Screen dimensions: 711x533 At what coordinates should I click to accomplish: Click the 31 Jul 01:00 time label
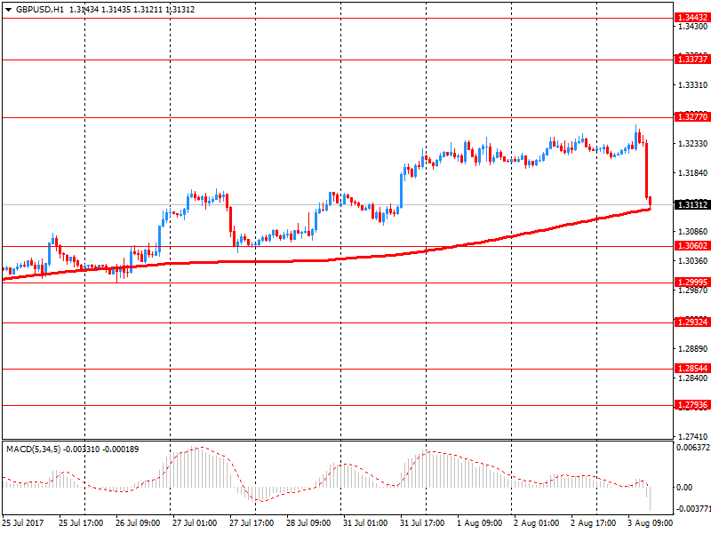[365, 523]
